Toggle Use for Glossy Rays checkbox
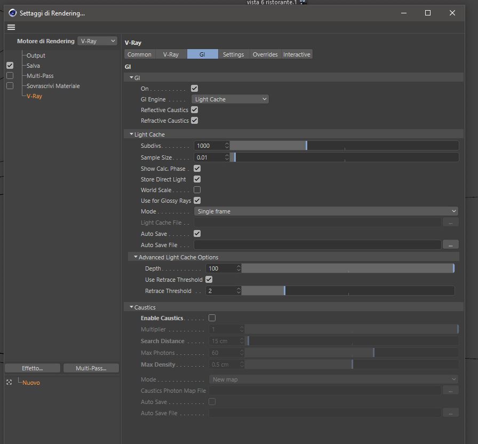 click(x=197, y=200)
